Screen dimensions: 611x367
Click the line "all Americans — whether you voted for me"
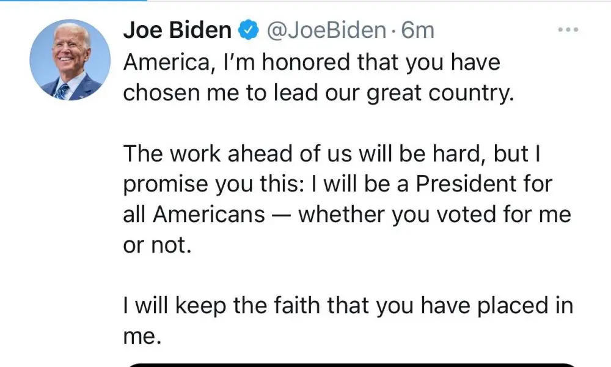(x=347, y=215)
